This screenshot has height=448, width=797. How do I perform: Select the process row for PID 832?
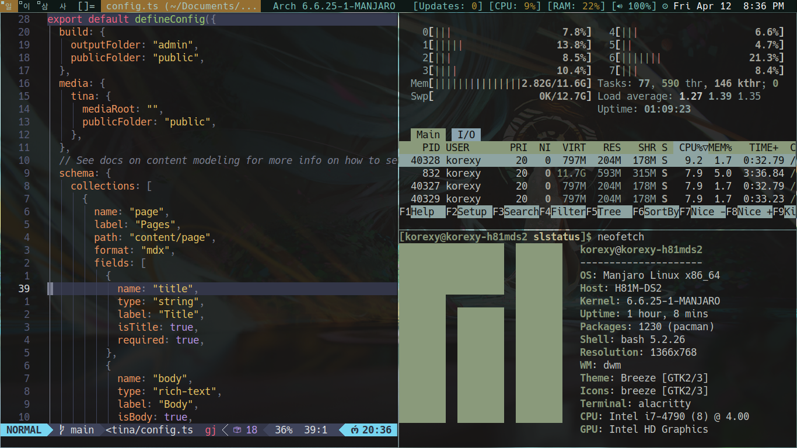pos(525,173)
